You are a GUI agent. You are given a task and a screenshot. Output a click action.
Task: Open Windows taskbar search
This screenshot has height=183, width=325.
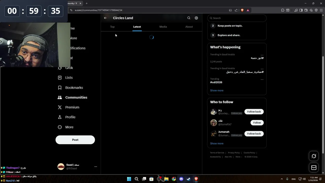tap(137, 179)
